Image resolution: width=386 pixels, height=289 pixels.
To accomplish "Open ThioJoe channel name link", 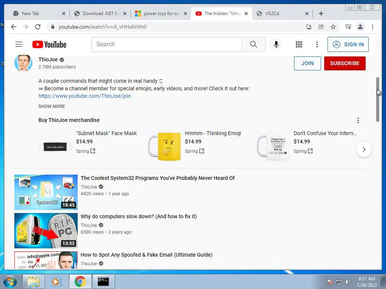I will [48, 59].
